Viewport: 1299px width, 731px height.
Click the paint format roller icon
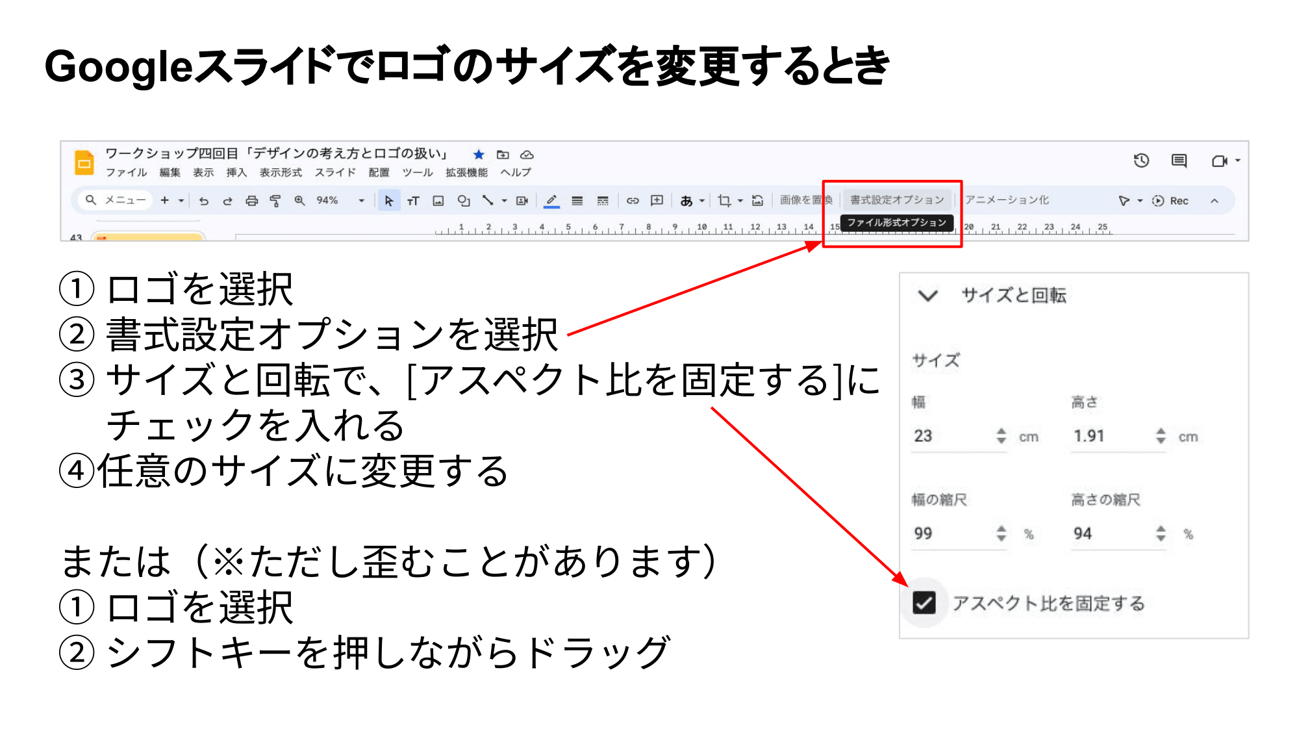275,201
